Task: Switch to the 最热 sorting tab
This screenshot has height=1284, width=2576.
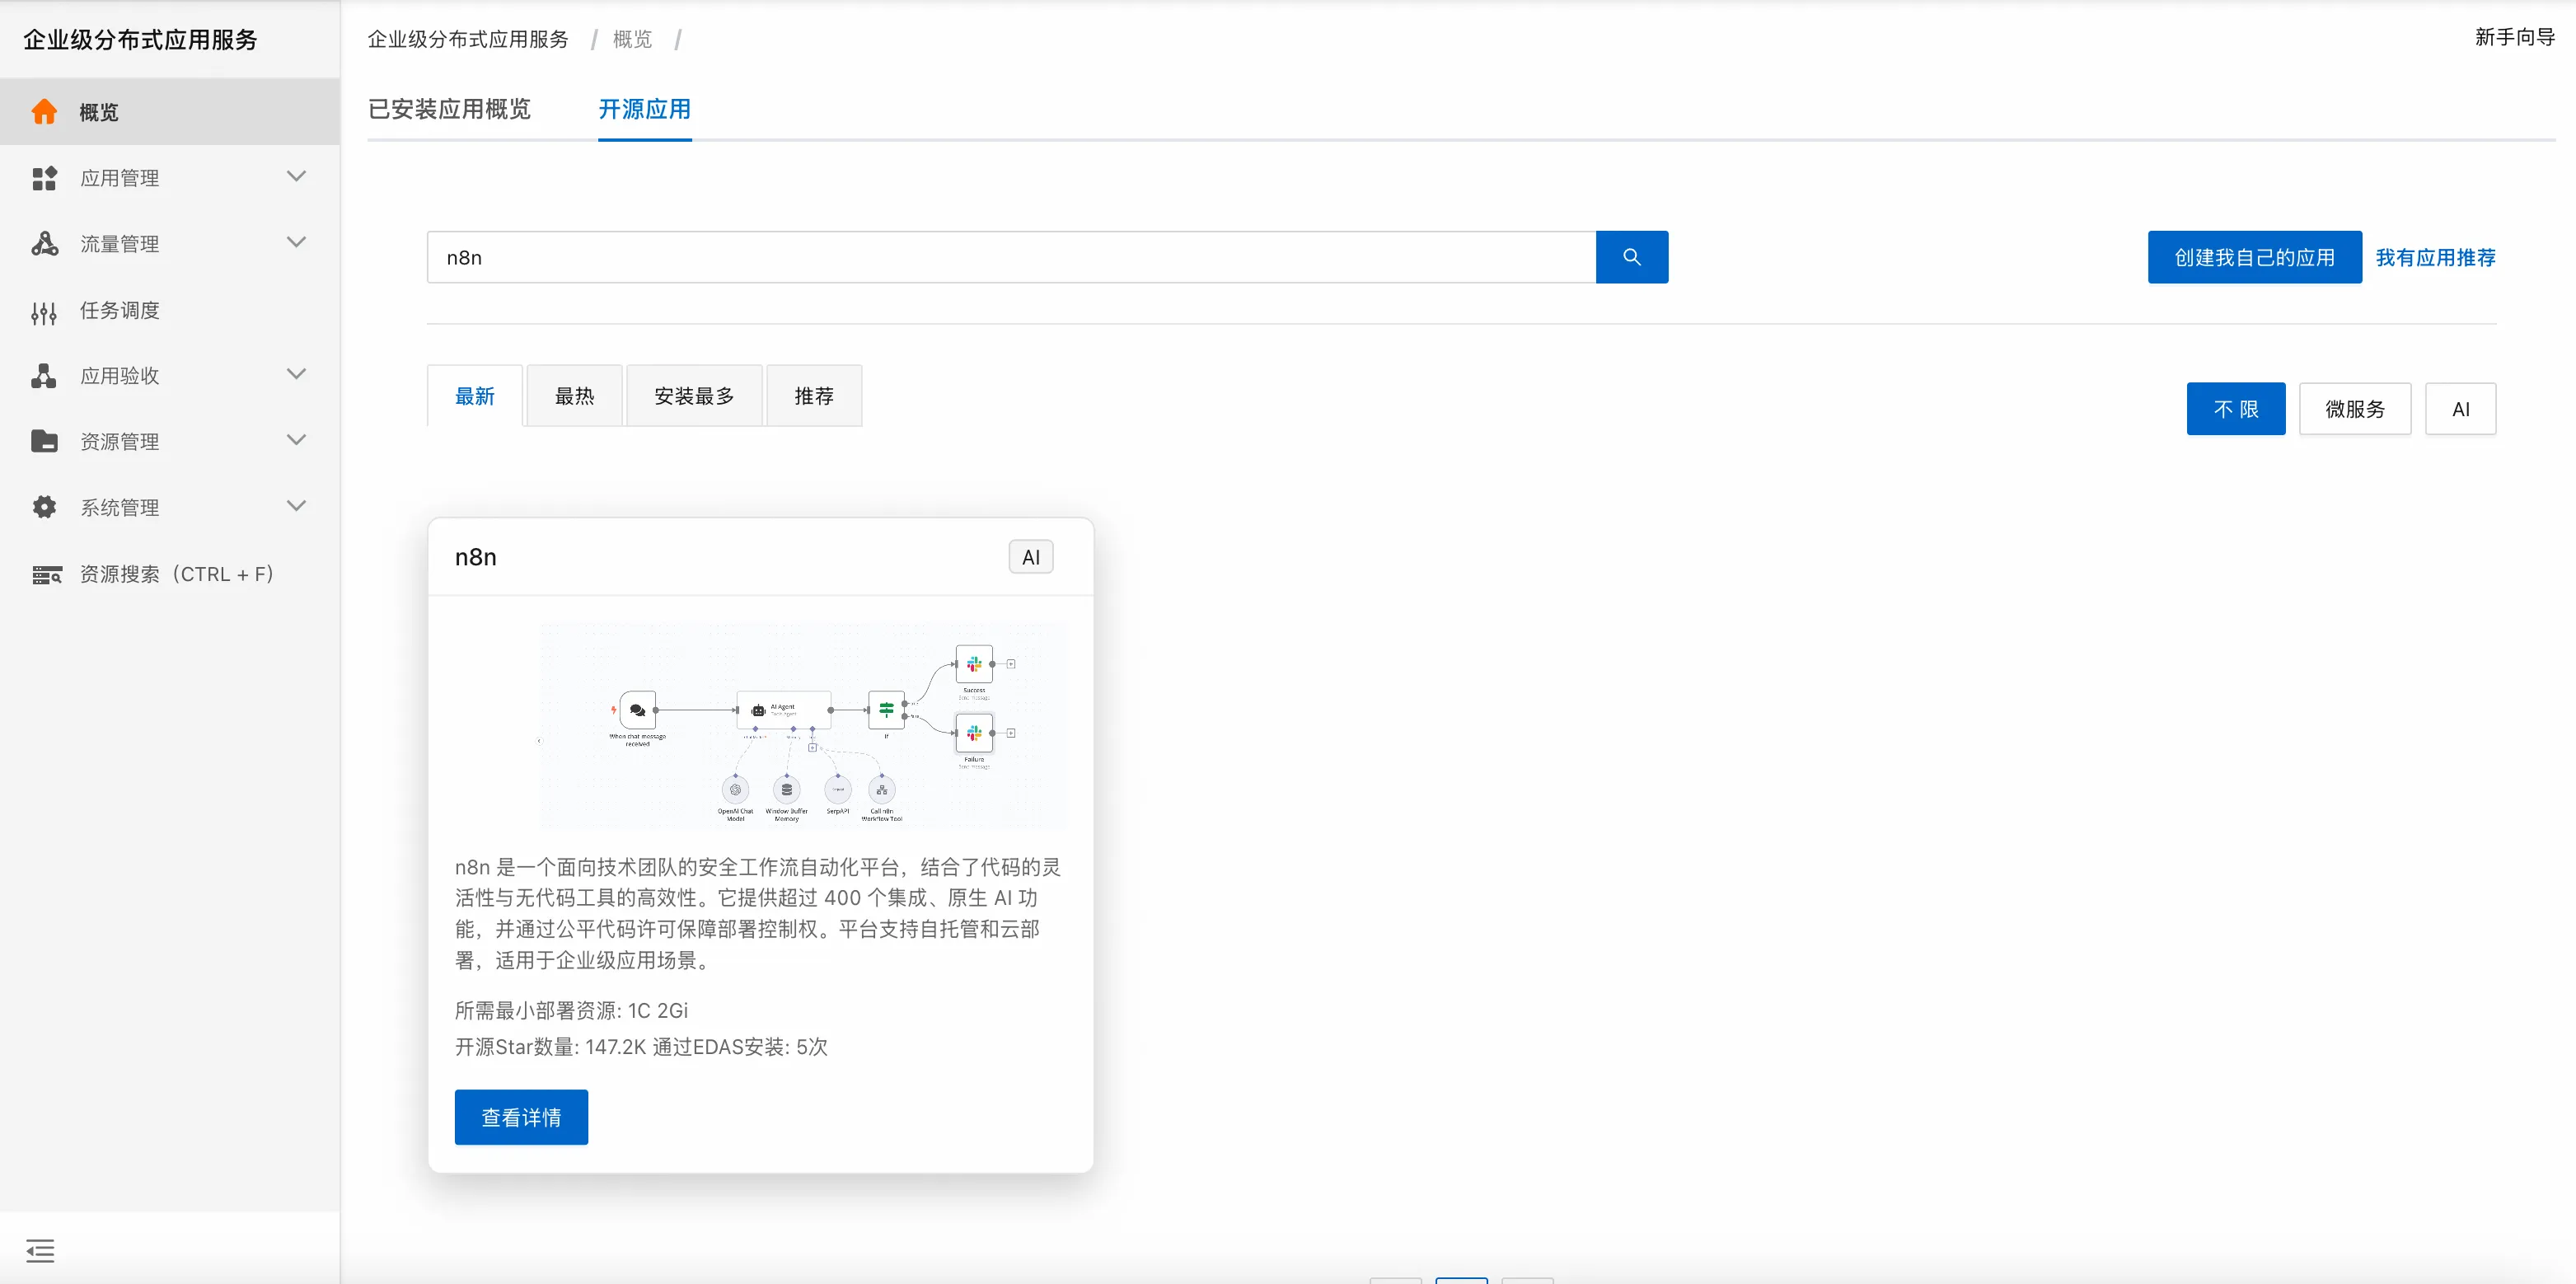Action: click(574, 397)
